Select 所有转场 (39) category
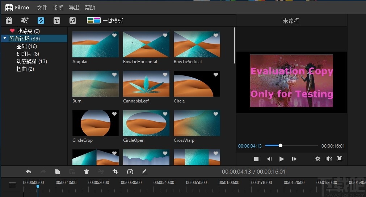 coord(34,38)
